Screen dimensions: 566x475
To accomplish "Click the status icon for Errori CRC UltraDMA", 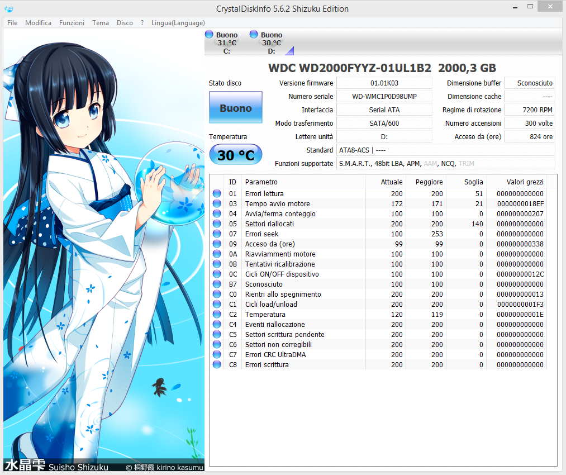I will pos(217,355).
